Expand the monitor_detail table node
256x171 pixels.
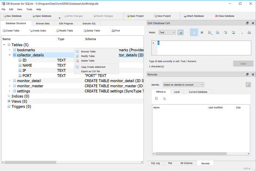(x=10, y=81)
